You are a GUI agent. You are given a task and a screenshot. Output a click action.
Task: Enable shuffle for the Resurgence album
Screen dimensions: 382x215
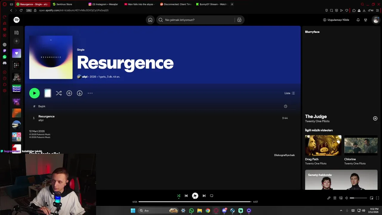click(59, 93)
